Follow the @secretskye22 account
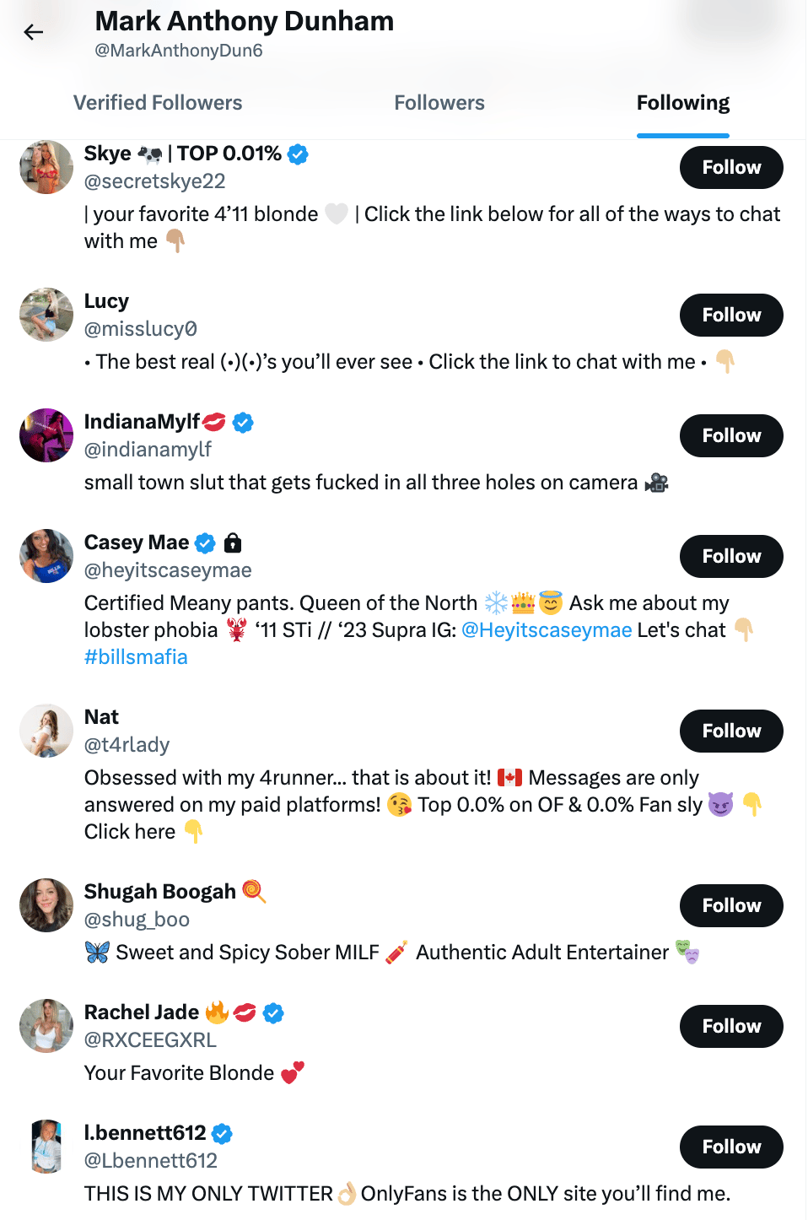The image size is (808, 1220). (x=731, y=168)
